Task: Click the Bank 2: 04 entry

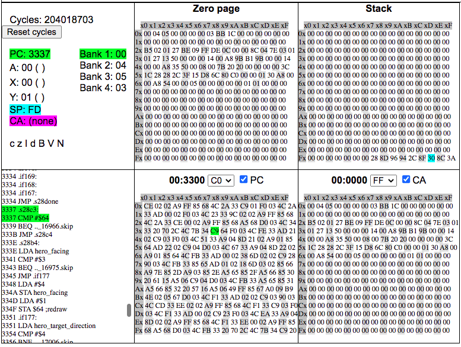Action: click(x=103, y=65)
